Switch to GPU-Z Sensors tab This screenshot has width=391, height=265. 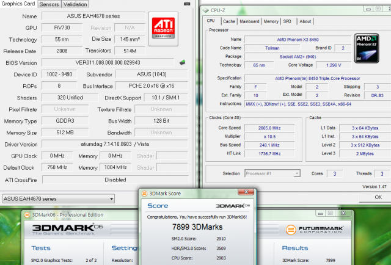coord(49,4)
